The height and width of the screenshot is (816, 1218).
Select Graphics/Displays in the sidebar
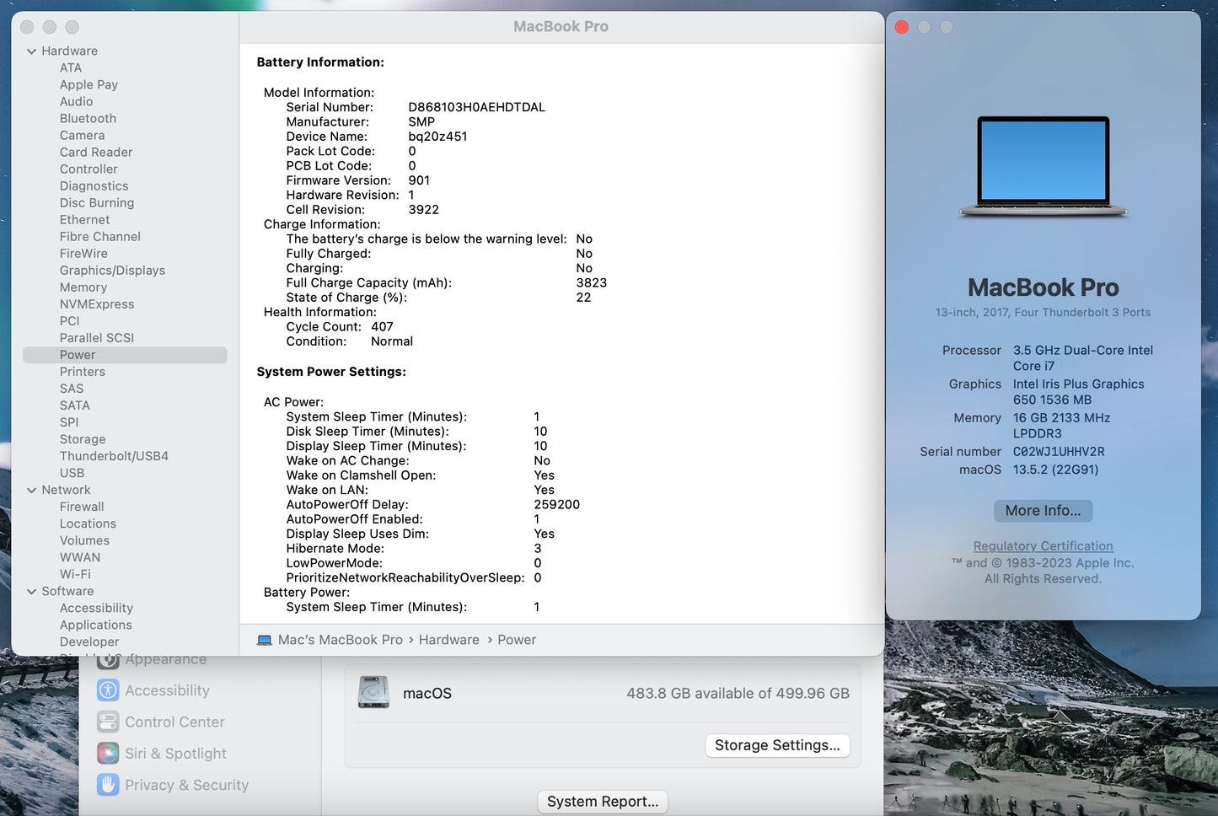[112, 270]
